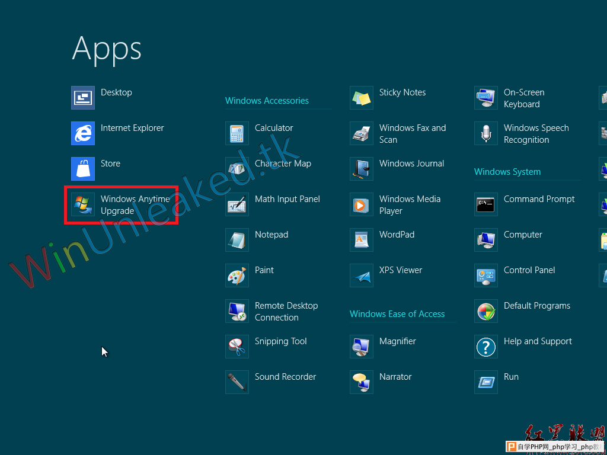Click the Sound Recorder microphone icon
The image size is (607, 455).
[x=237, y=383]
